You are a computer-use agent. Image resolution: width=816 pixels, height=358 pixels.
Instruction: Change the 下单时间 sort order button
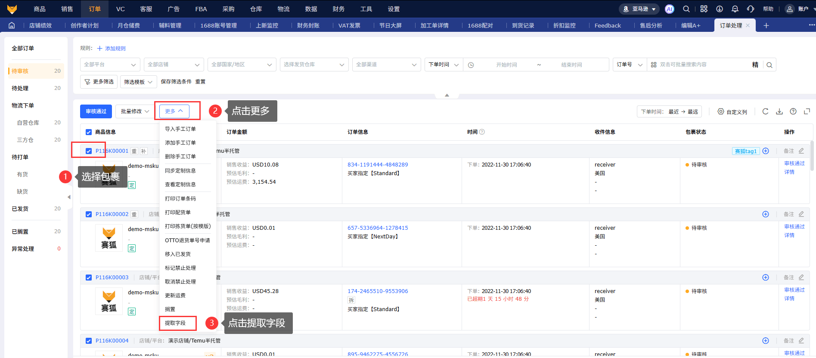(x=670, y=112)
